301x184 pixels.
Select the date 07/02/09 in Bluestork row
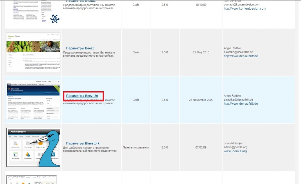click(x=201, y=147)
